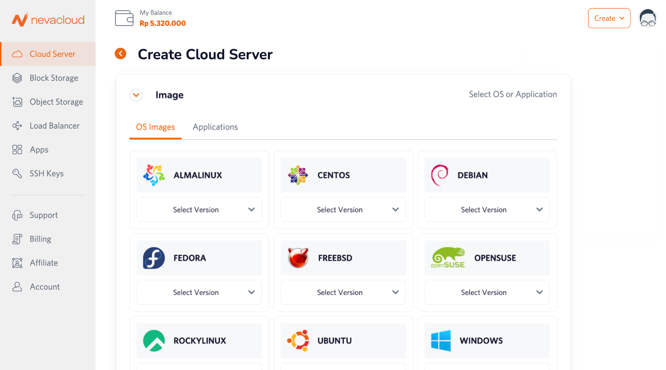The image size is (666, 370).
Task: Open the Billing page
Action: [x=40, y=238]
